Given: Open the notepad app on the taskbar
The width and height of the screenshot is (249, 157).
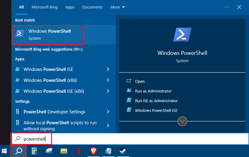Looking at the screenshot, I should tap(108, 151).
